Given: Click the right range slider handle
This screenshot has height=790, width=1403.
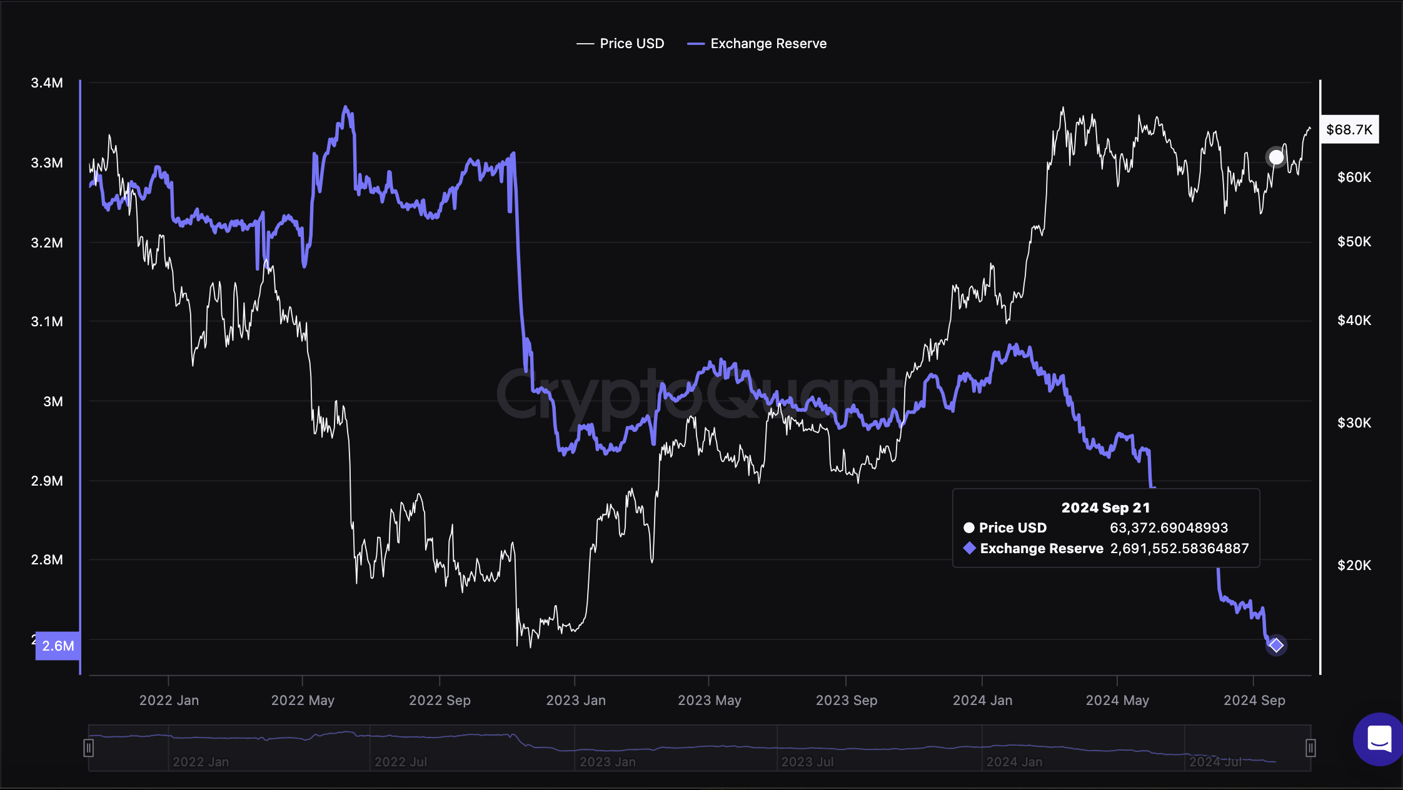Looking at the screenshot, I should pos(1310,747).
